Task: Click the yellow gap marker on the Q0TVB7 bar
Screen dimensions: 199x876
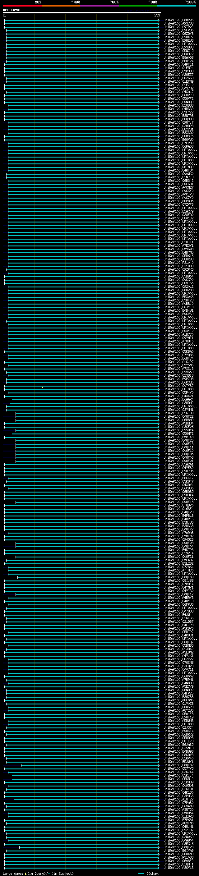Action: click(x=43, y=387)
